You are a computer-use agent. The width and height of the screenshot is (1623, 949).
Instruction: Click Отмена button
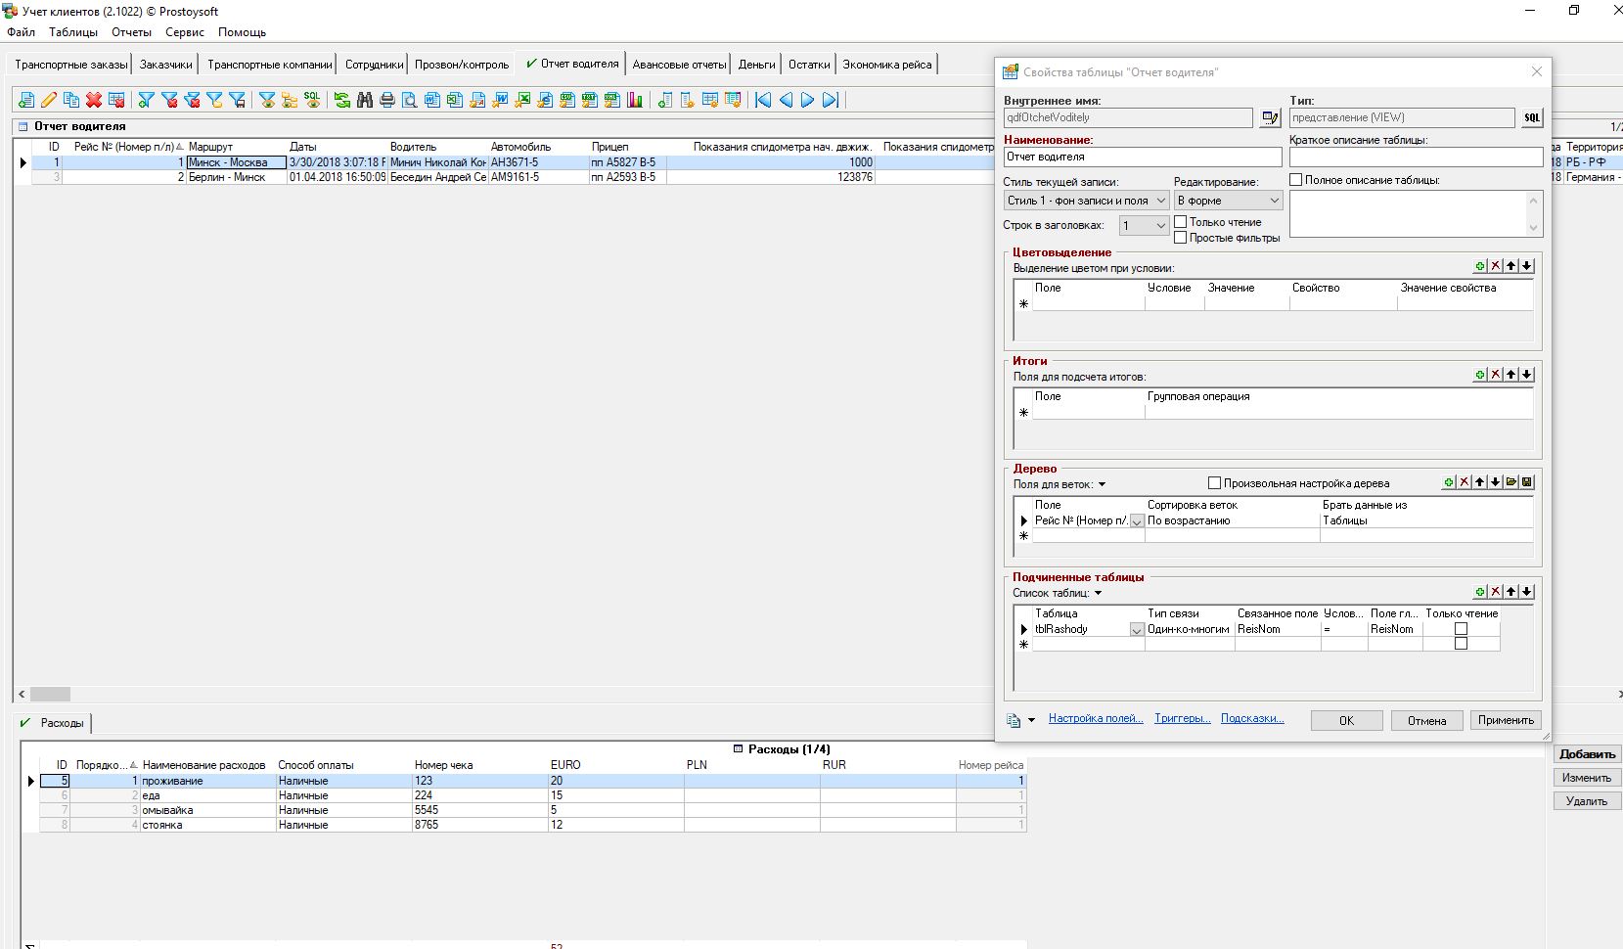[1426, 720]
